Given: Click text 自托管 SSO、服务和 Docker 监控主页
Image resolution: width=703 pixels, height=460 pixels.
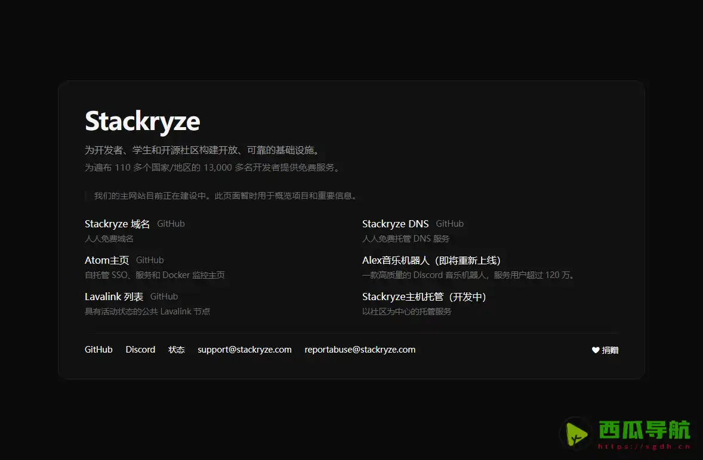Looking at the screenshot, I should tap(155, 275).
